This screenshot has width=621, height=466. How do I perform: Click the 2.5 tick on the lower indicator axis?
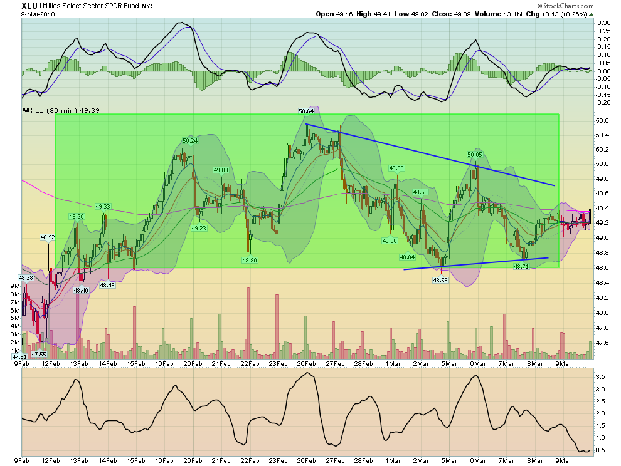(x=601, y=401)
